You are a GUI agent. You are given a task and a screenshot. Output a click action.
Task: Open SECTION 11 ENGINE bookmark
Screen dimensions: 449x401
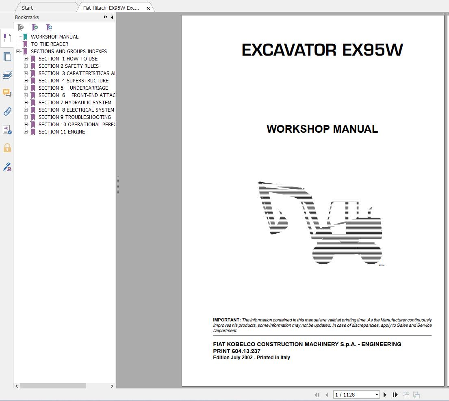62,132
